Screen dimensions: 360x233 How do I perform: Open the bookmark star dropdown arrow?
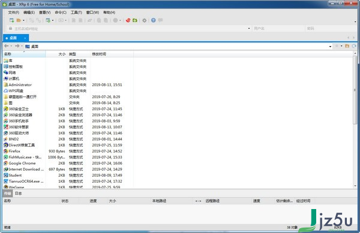(341, 46)
